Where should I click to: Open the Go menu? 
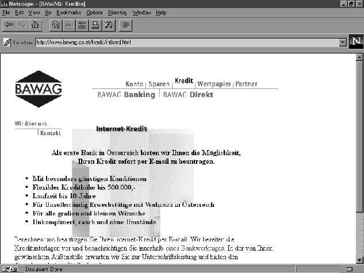point(48,13)
